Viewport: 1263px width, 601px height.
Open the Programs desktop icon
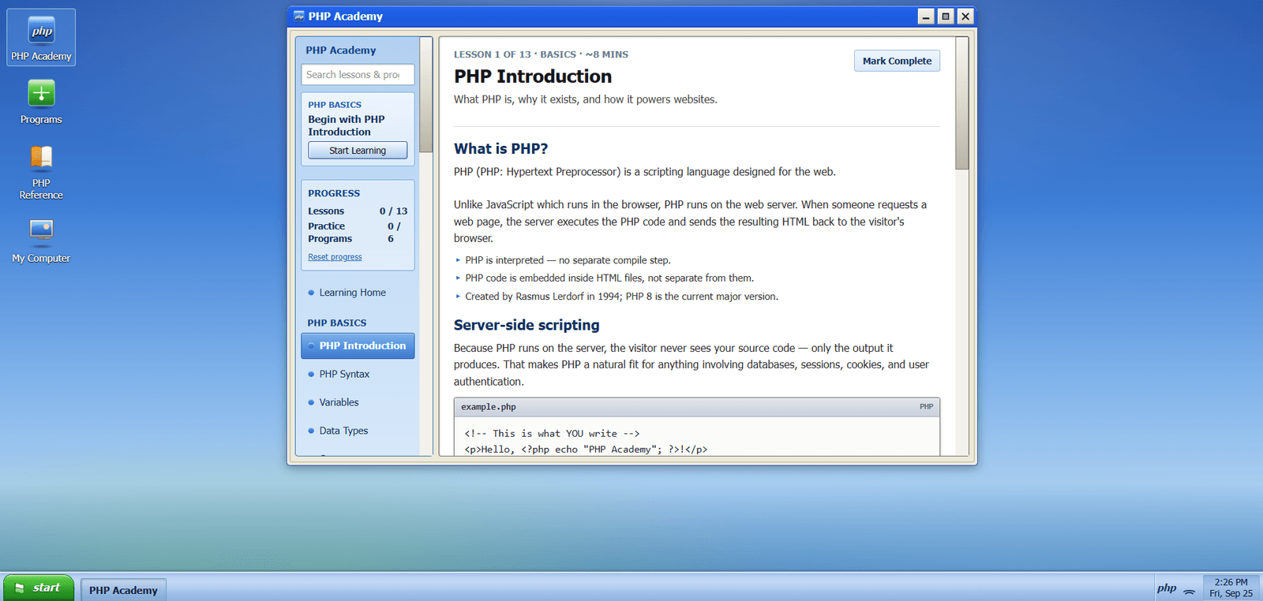[x=41, y=103]
